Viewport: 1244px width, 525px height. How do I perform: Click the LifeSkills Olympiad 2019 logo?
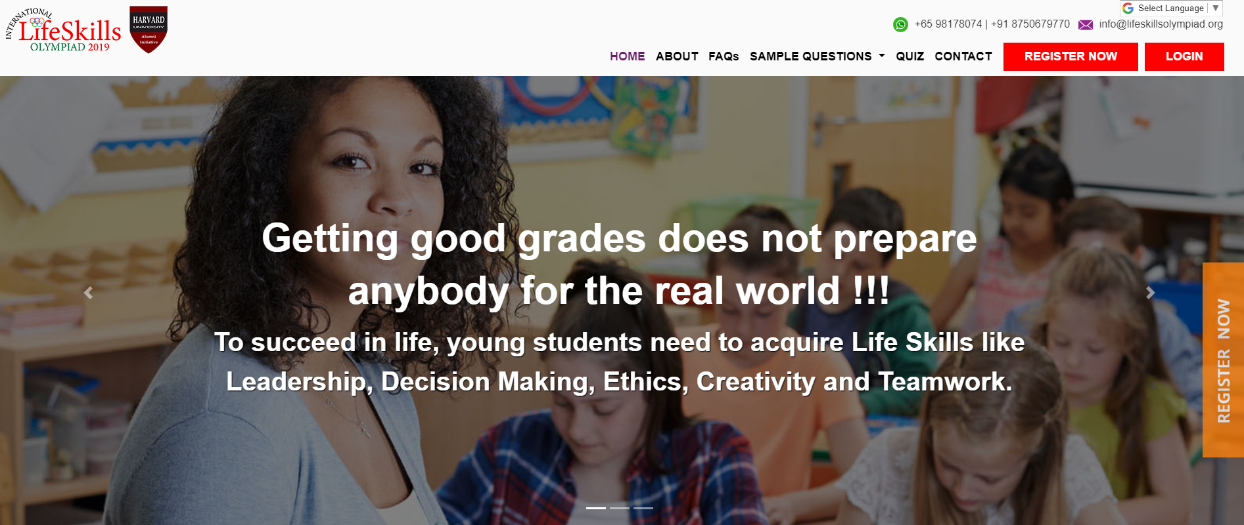point(64,31)
